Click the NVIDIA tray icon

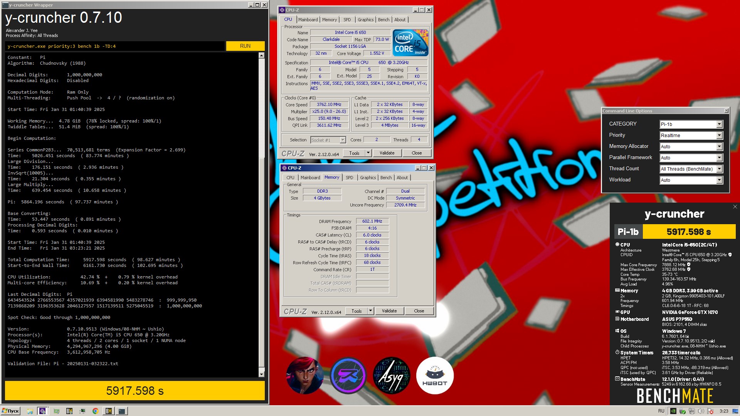[673, 411]
